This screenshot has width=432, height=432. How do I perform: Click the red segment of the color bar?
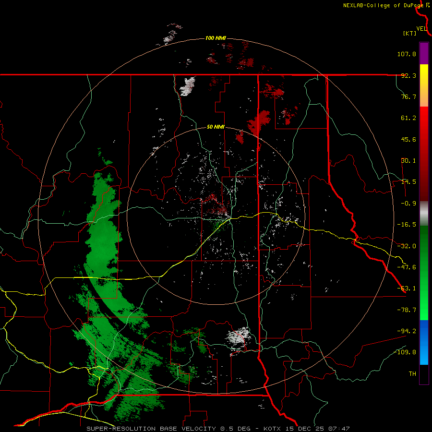(424, 154)
